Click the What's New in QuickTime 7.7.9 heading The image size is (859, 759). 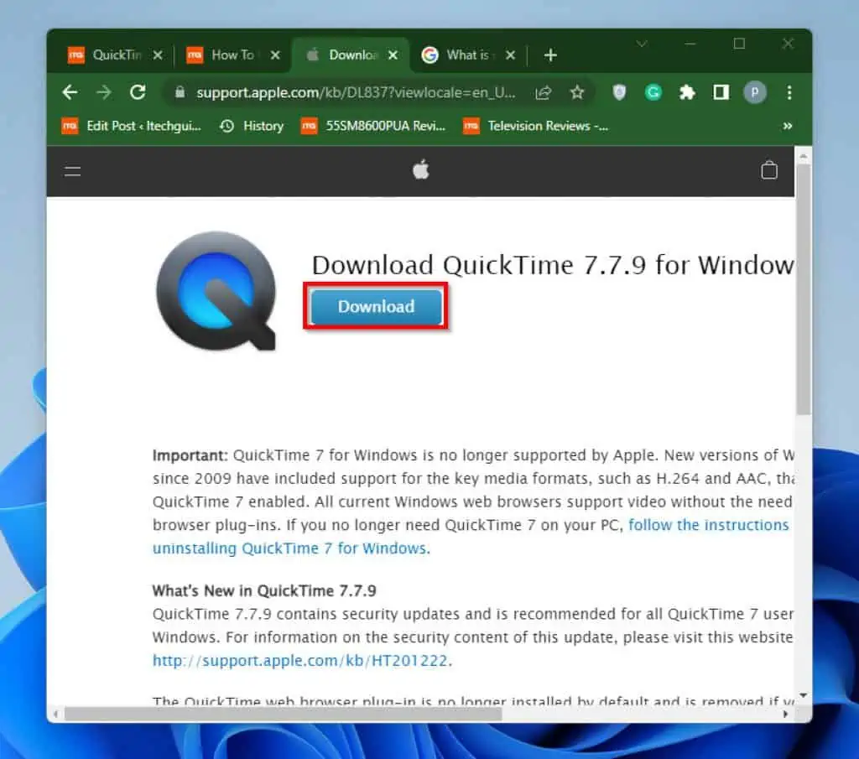click(x=264, y=591)
